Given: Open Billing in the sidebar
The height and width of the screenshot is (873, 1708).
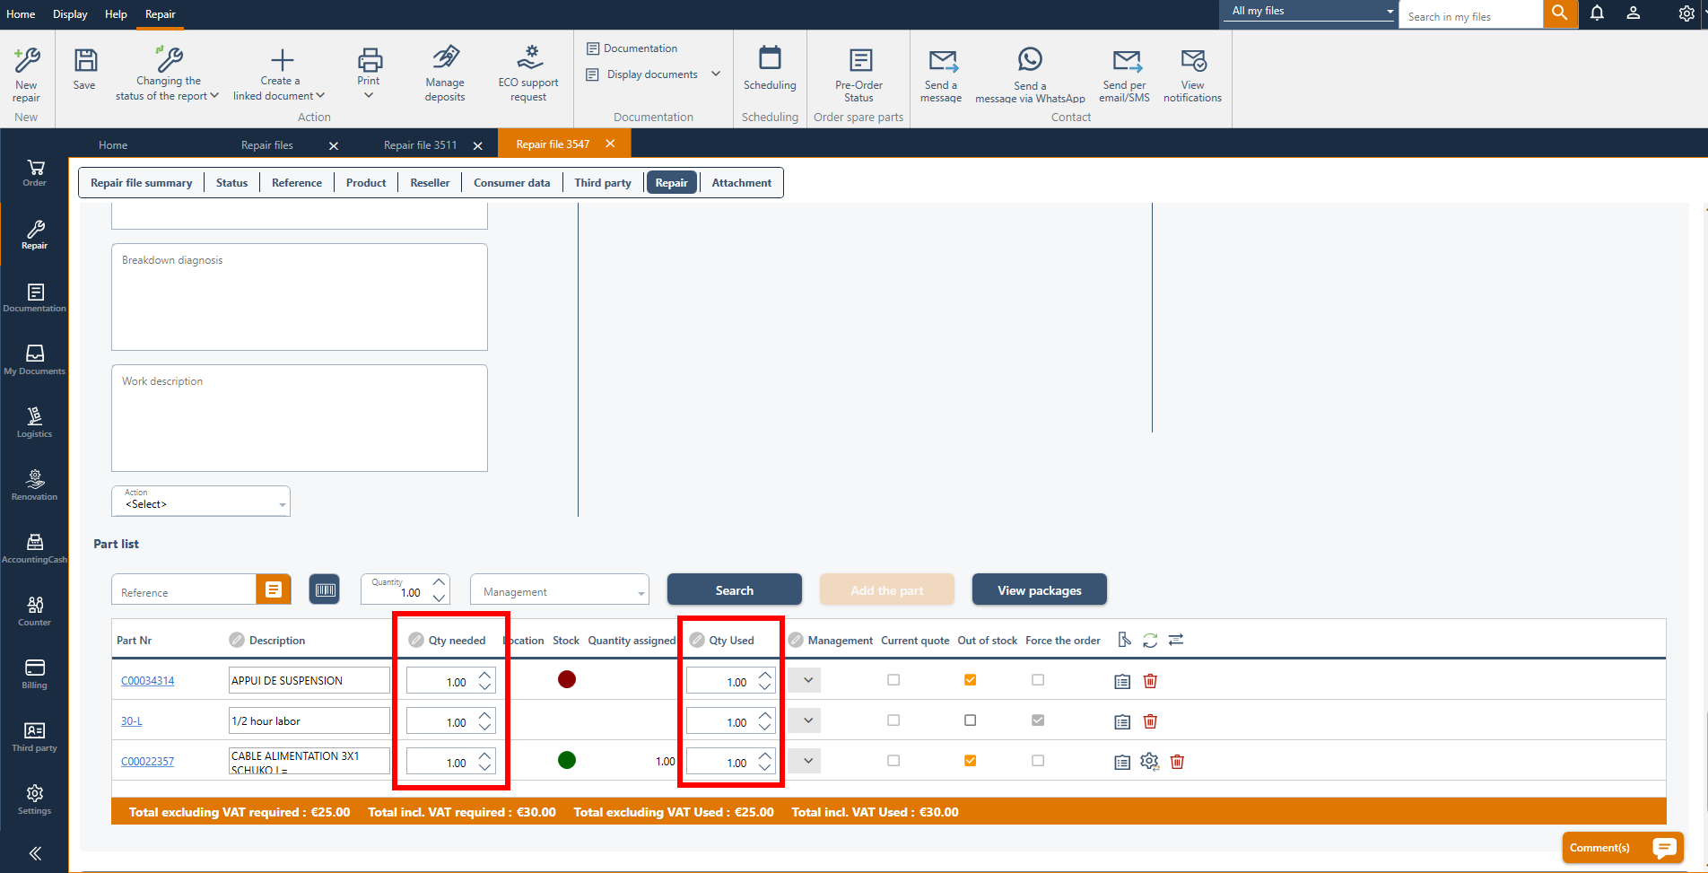Looking at the screenshot, I should [35, 674].
